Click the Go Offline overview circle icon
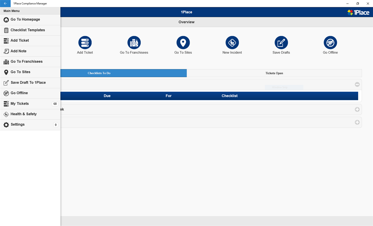The image size is (373, 226). click(330, 43)
